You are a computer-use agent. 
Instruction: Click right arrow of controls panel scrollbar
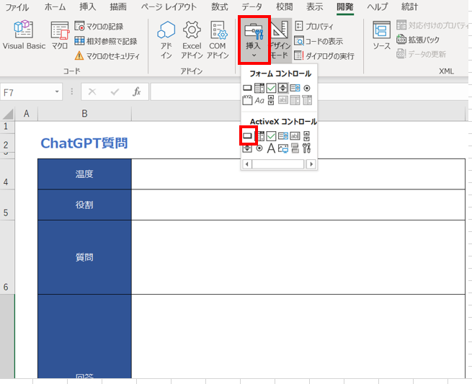[311, 164]
